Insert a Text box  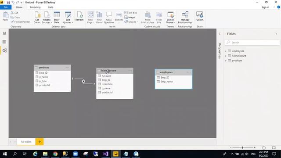(x=131, y=13)
